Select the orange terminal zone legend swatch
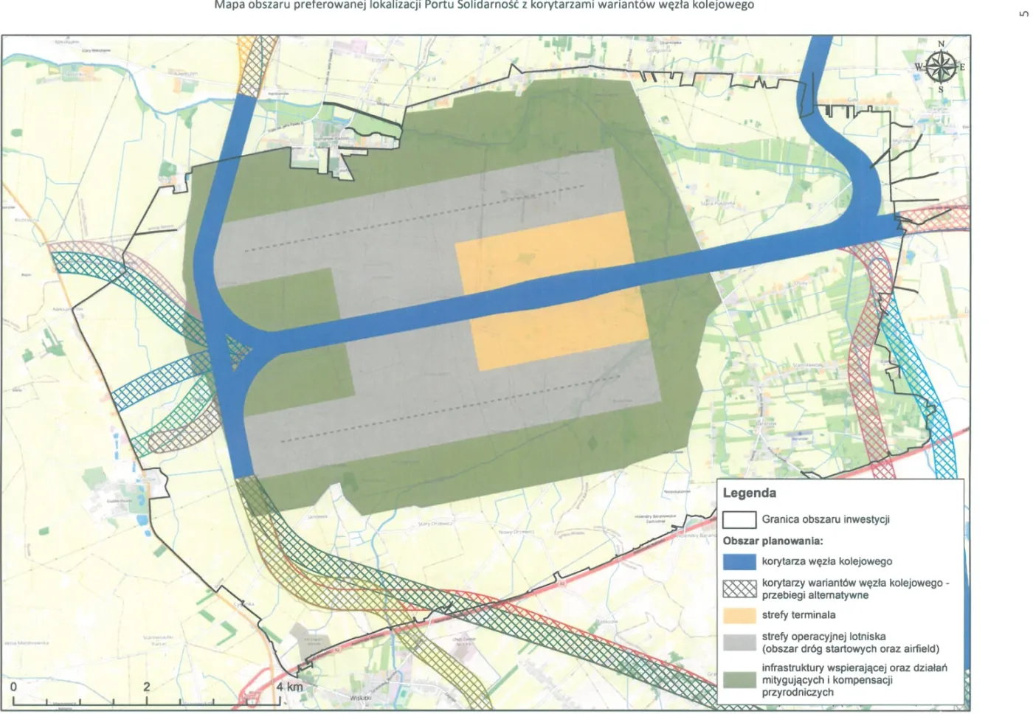The width and height of the screenshot is (1033, 714). (739, 615)
